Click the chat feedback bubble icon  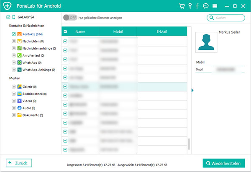pyautogui.click(x=205, y=6)
